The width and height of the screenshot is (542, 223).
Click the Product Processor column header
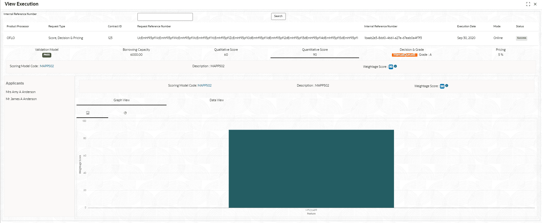(x=18, y=26)
